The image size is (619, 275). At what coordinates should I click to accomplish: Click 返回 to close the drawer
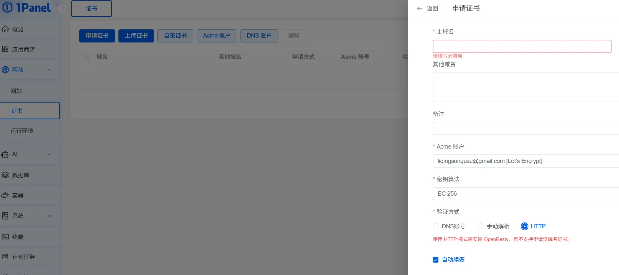tap(432, 8)
